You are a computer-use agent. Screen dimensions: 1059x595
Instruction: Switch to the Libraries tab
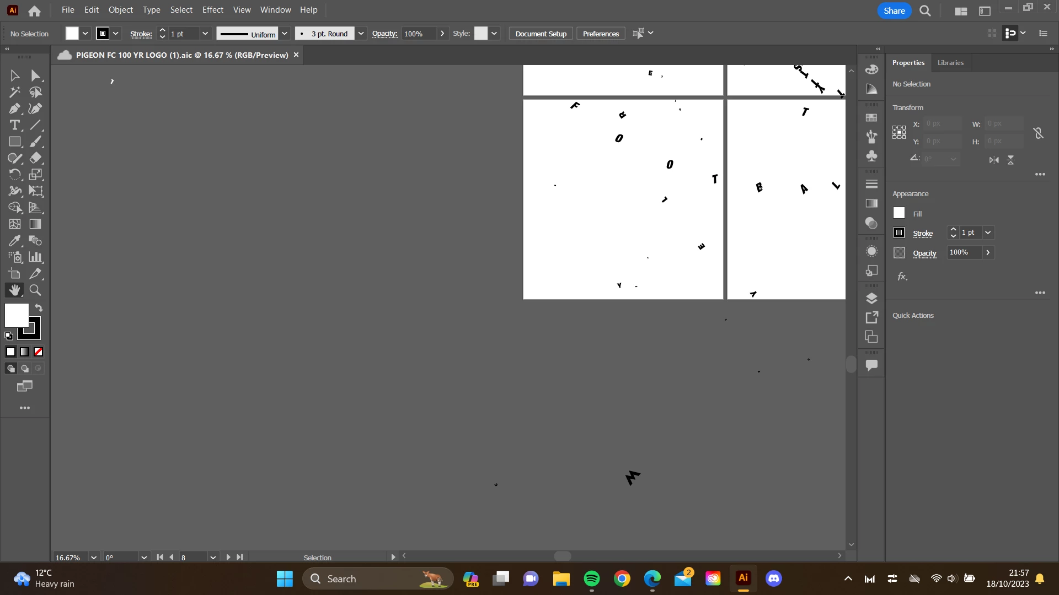[950, 63]
